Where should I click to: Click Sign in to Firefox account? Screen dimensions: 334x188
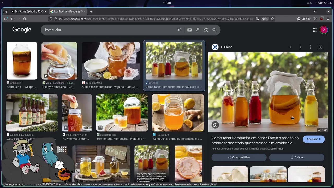(303, 19)
